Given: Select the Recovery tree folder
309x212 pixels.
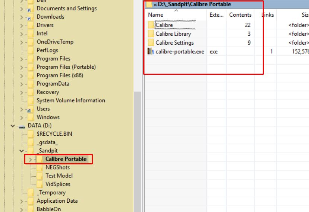Looking at the screenshot, I should (48, 92).
